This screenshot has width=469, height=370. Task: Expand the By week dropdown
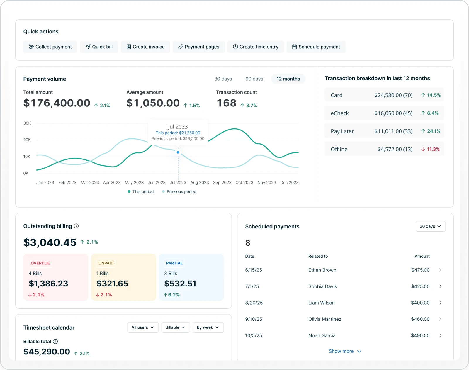pyautogui.click(x=208, y=327)
